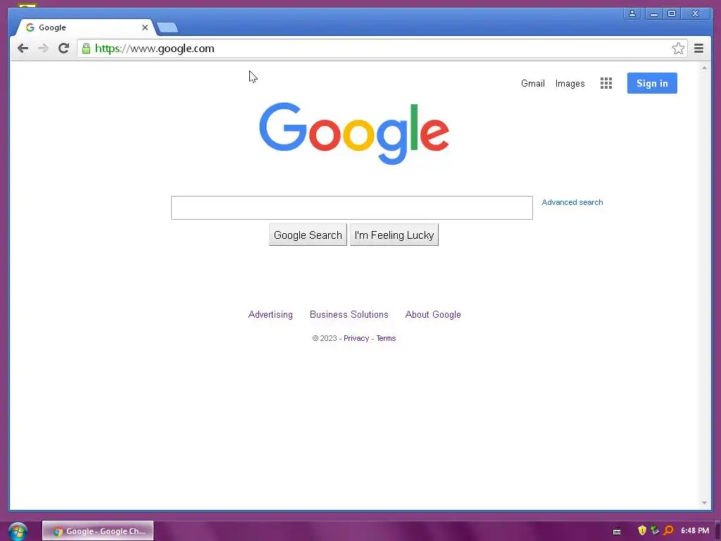Screen dimensions: 721x541
Task: Click inside the Google search box
Action: [x=352, y=208]
